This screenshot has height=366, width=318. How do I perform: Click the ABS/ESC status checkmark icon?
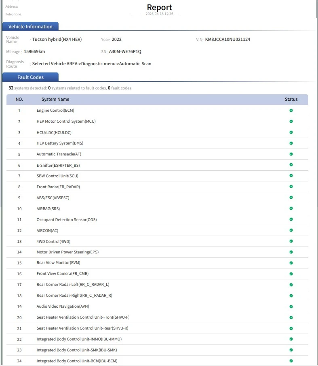pos(291,198)
